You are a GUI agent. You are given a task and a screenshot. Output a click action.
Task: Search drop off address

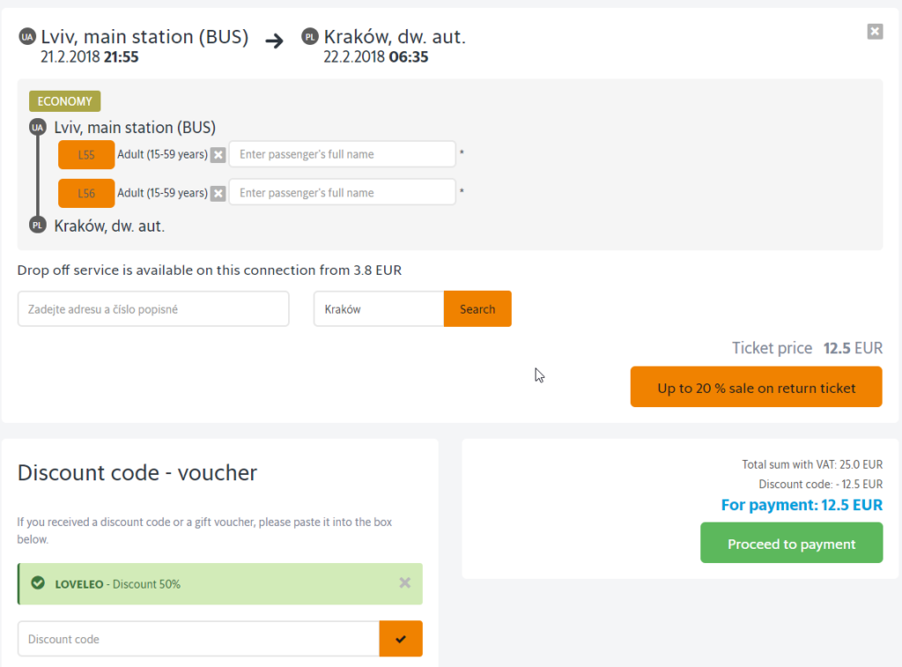click(x=477, y=309)
